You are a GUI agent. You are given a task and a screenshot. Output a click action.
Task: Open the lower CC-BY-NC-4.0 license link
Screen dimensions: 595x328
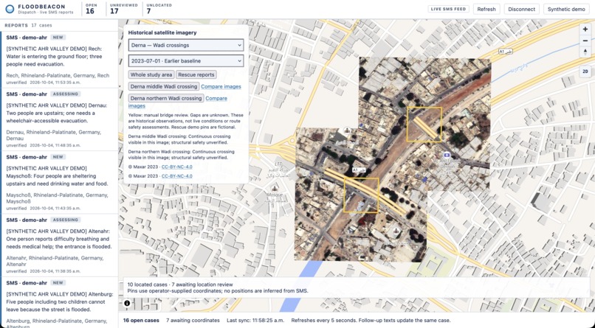(x=177, y=176)
